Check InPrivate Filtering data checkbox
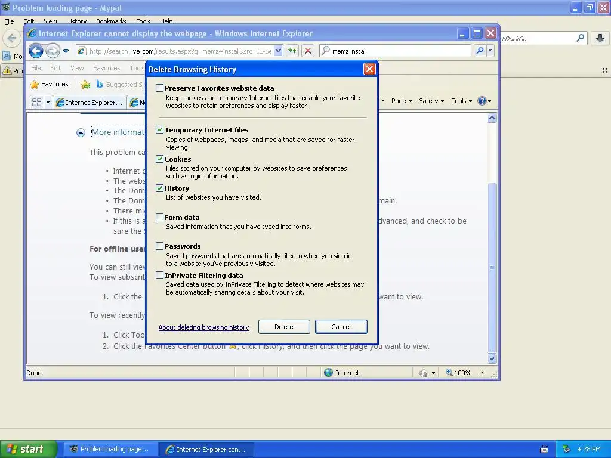Screen dimensions: 611x458 click(x=159, y=276)
